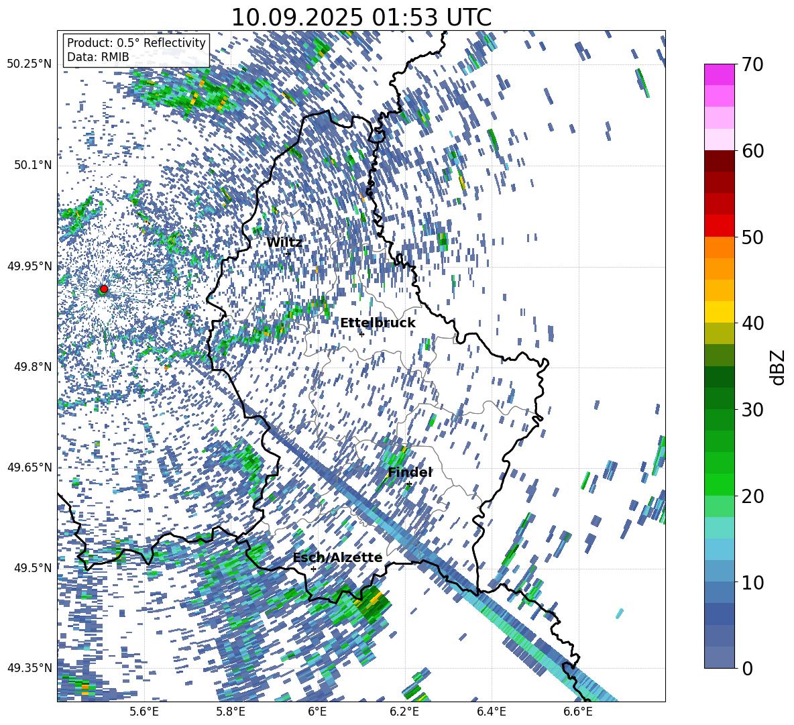The height and width of the screenshot is (725, 794).
Task: Click the 60 label on the colorbar
Action: [x=752, y=151]
